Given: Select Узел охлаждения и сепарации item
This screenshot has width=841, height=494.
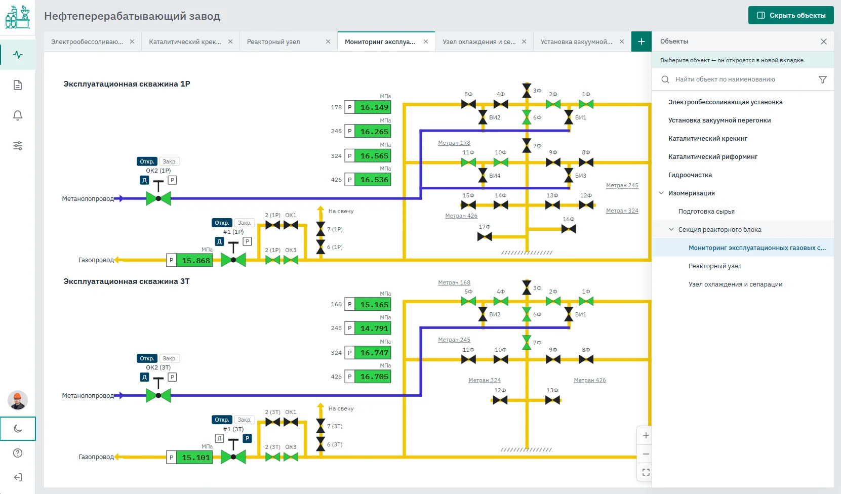Looking at the screenshot, I should pyautogui.click(x=735, y=284).
